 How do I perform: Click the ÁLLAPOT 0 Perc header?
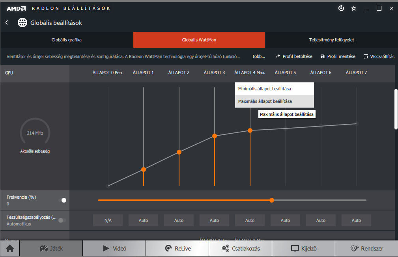tap(108, 73)
